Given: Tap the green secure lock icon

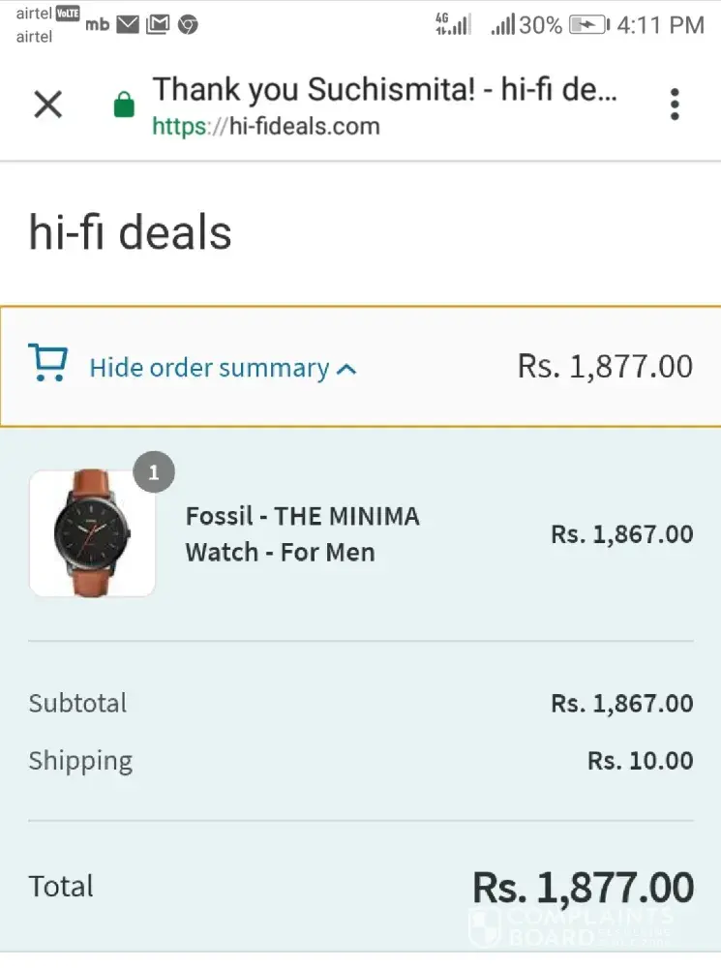Looking at the screenshot, I should pyautogui.click(x=124, y=105).
